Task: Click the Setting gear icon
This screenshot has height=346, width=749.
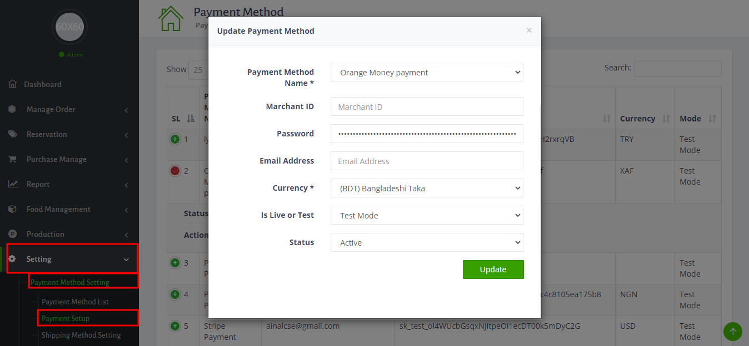Action: coord(12,258)
